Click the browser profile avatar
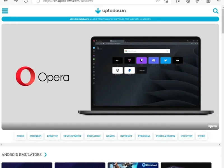The width and height of the screenshot is (224, 168). (x=208, y=1)
